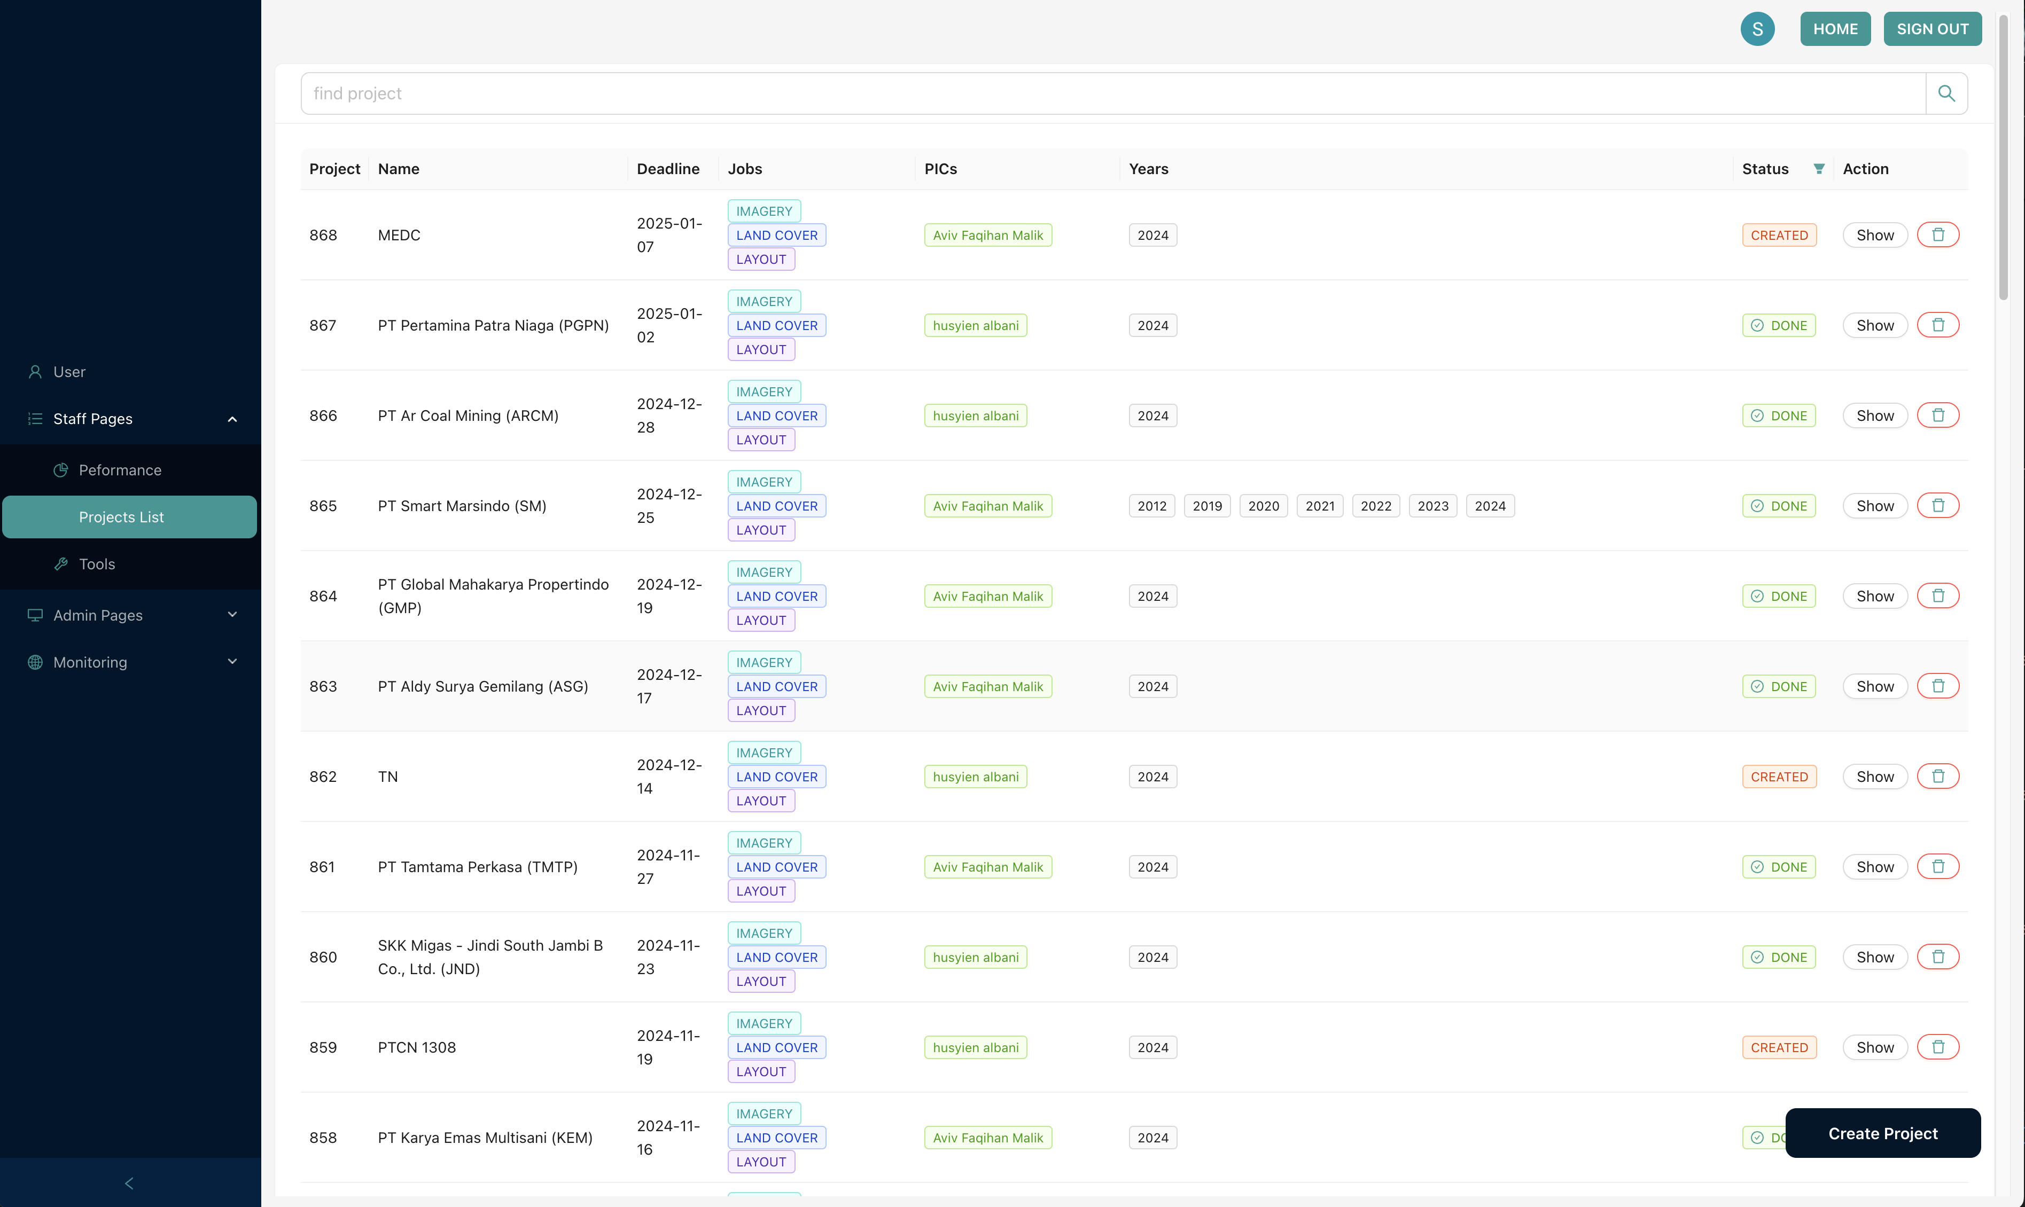Delete project 868 MEDC with trash icon
The height and width of the screenshot is (1207, 2025).
click(x=1938, y=235)
